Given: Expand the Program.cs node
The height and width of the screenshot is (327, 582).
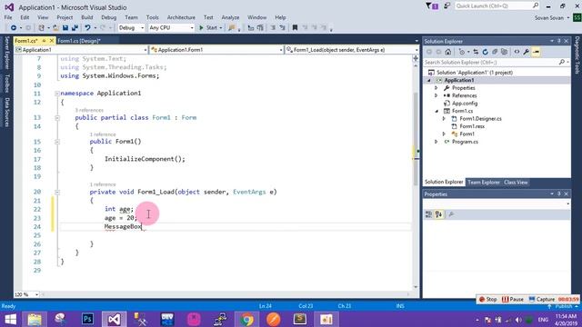Looking at the screenshot, I should click(436, 142).
